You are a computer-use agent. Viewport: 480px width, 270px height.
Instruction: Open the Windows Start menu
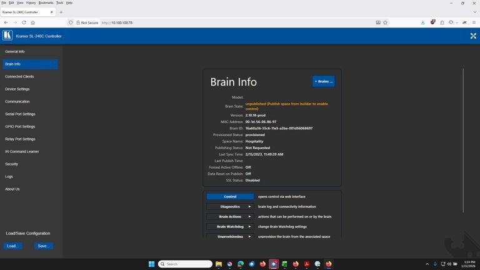[151, 264]
